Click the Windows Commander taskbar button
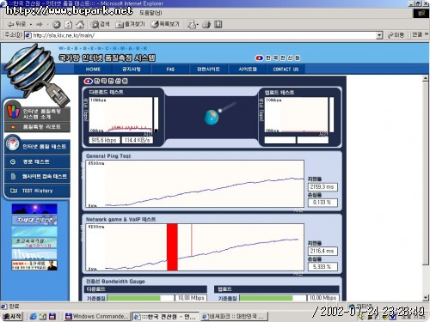Screen dimensions: 430x322 [97, 316]
